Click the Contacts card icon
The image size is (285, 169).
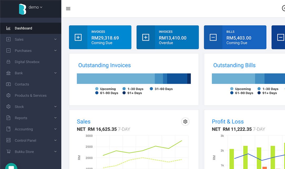click(x=8, y=84)
